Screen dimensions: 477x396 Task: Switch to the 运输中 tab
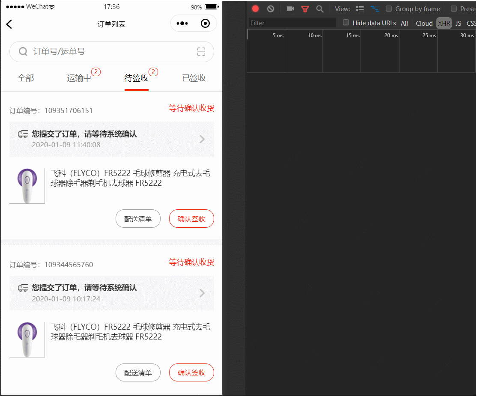[79, 78]
